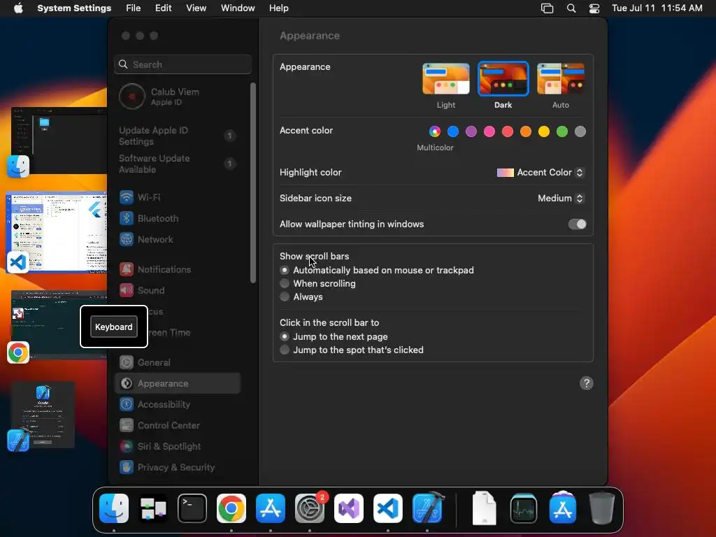This screenshot has height=537, width=716.
Task: Pick the red accent color
Action: click(508, 131)
